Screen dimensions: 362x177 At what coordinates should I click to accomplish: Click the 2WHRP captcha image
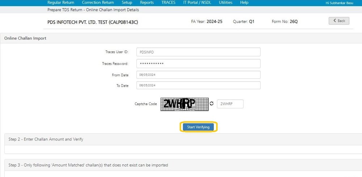click(184, 104)
